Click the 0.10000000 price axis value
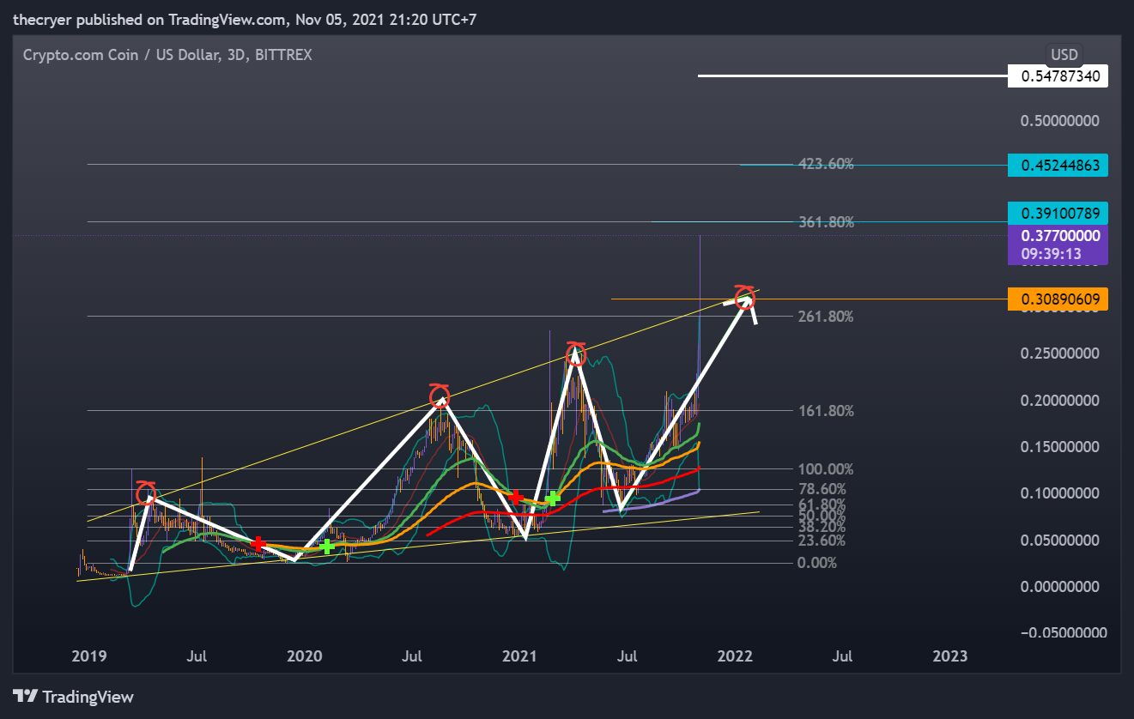 (x=1059, y=493)
